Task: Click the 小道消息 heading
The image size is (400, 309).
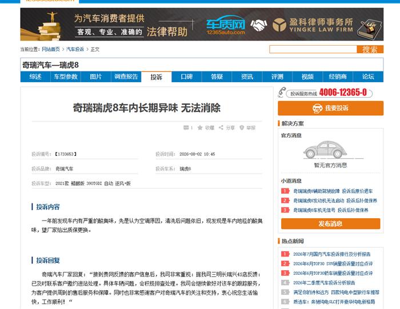Action: 291,180
